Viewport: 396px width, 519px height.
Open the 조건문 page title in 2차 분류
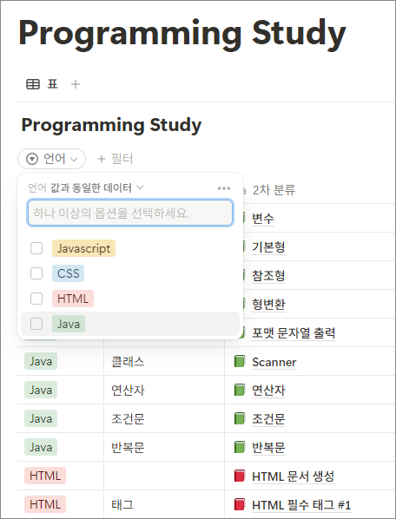[268, 419]
